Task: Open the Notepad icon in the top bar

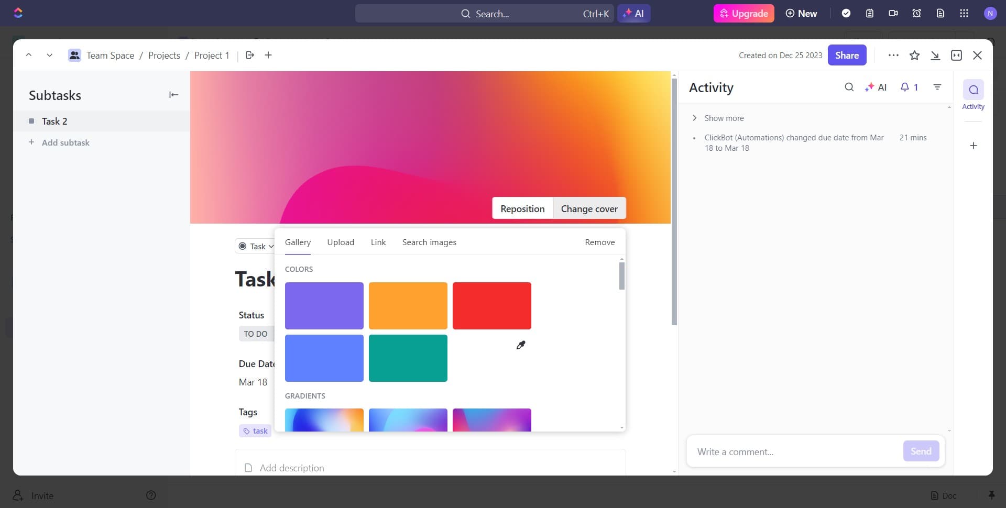Action: [870, 13]
